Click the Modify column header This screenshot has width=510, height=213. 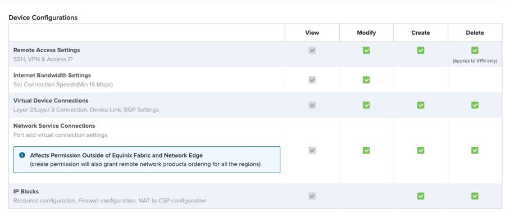coord(366,33)
